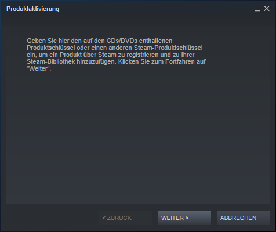Image resolution: width=276 pixels, height=232 pixels.
Task: Click the greyed-out < ZURÜCK button
Action: (125, 218)
